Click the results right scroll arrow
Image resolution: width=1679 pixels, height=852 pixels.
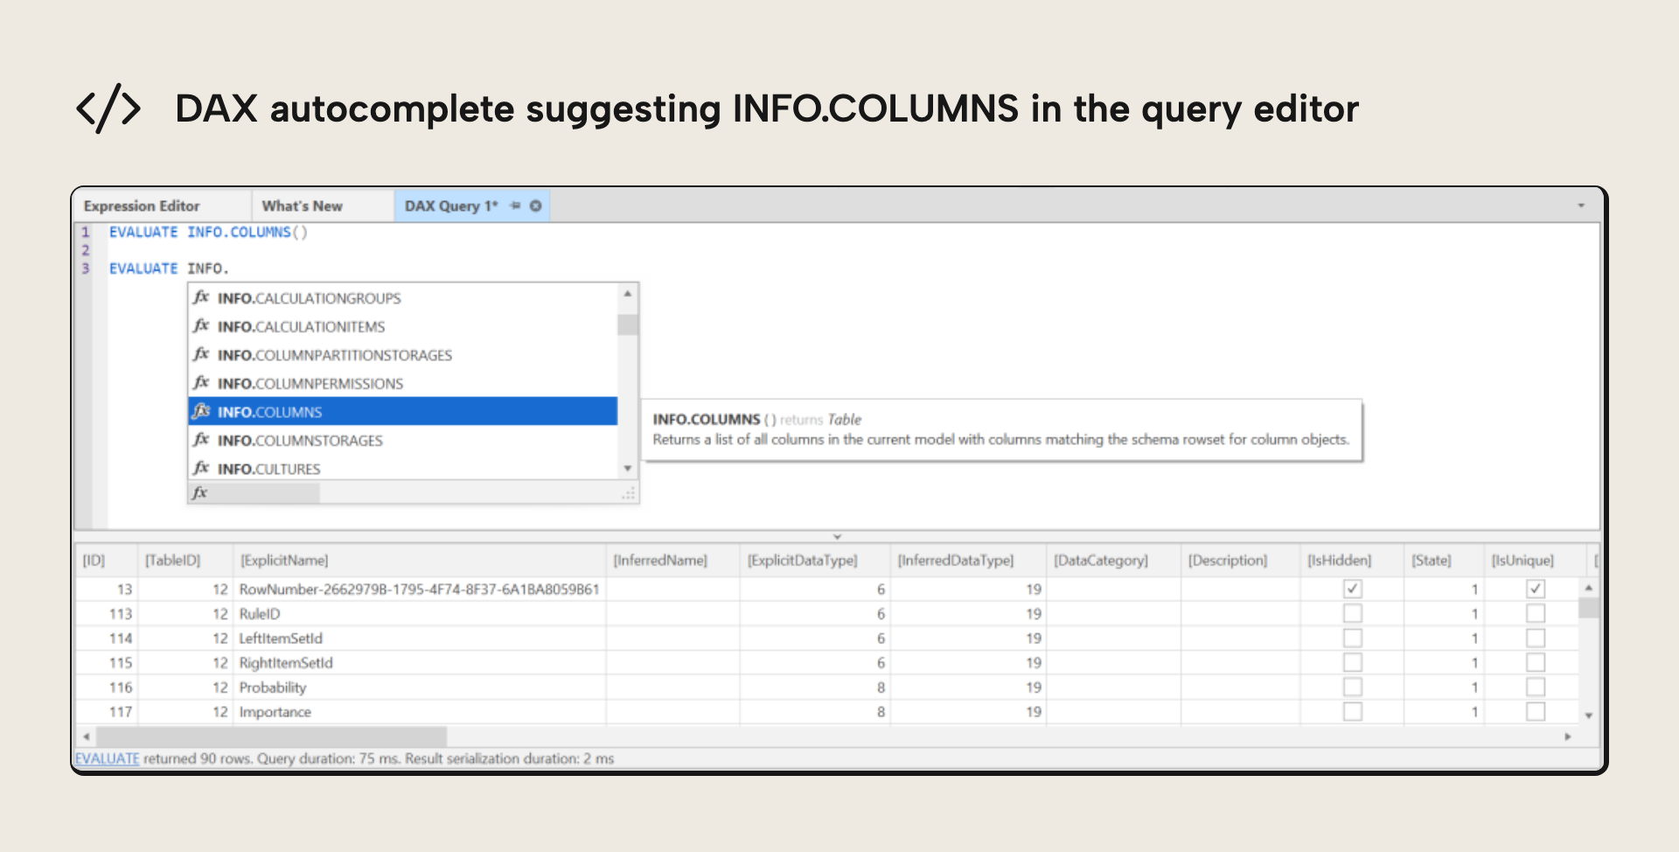(x=1568, y=737)
